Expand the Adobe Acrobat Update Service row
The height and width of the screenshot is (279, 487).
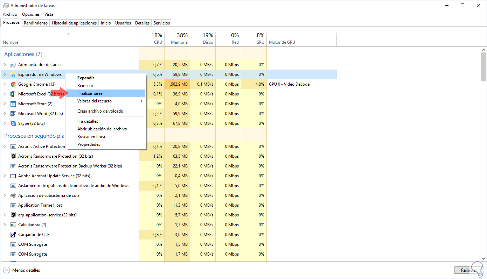(5, 176)
